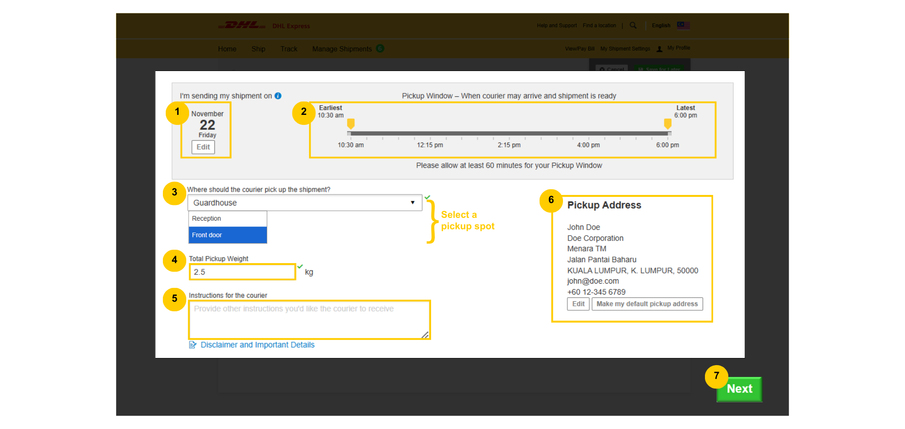905x429 pixels.
Task: Open the Ship menu
Action: [258, 49]
